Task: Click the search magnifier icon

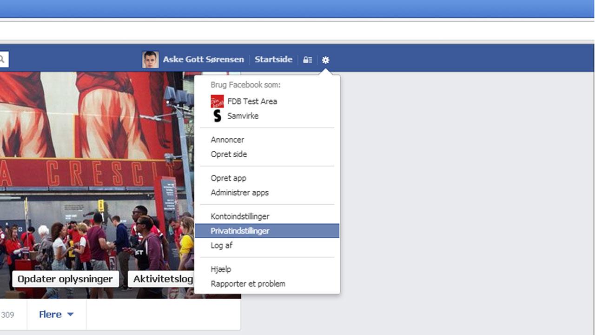Action: pyautogui.click(x=2, y=60)
